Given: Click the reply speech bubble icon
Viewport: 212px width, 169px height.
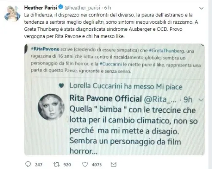Looking at the screenshot, I should tap(28, 164).
